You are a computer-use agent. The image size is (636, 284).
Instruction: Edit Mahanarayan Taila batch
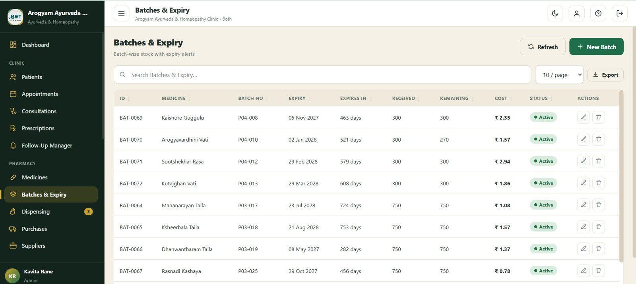pos(583,205)
